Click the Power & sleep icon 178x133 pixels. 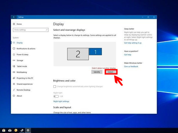pyautogui.click(x=14, y=54)
